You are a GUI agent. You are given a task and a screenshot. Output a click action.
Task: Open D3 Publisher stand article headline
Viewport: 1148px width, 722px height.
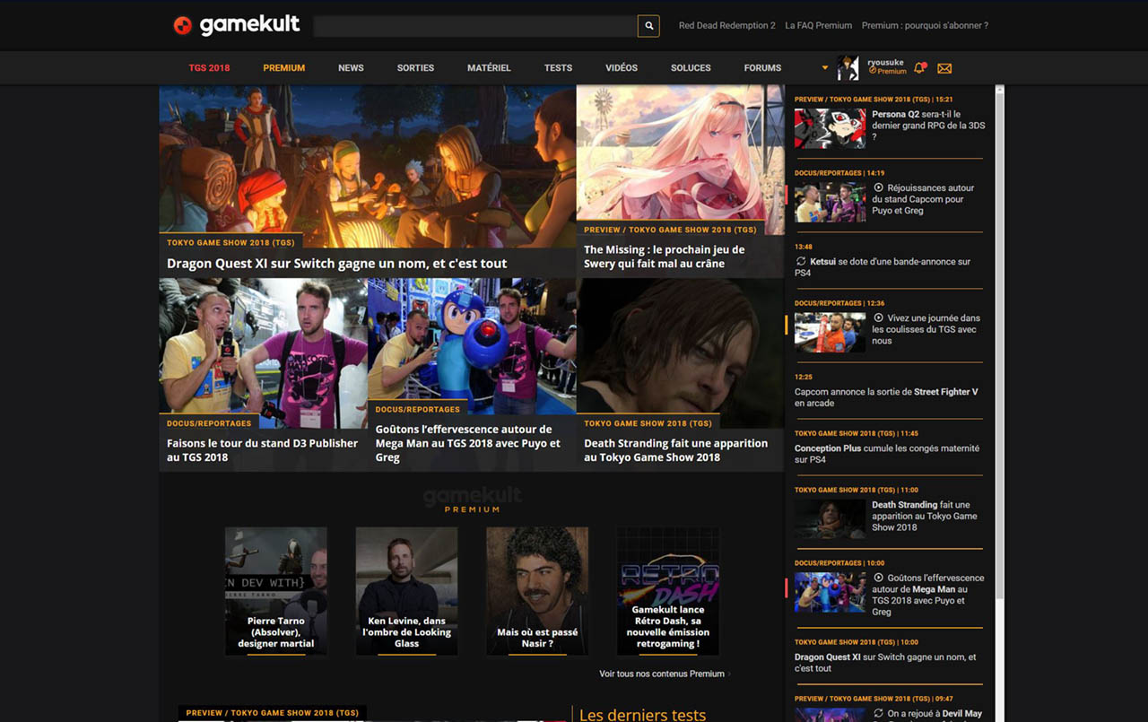262,450
